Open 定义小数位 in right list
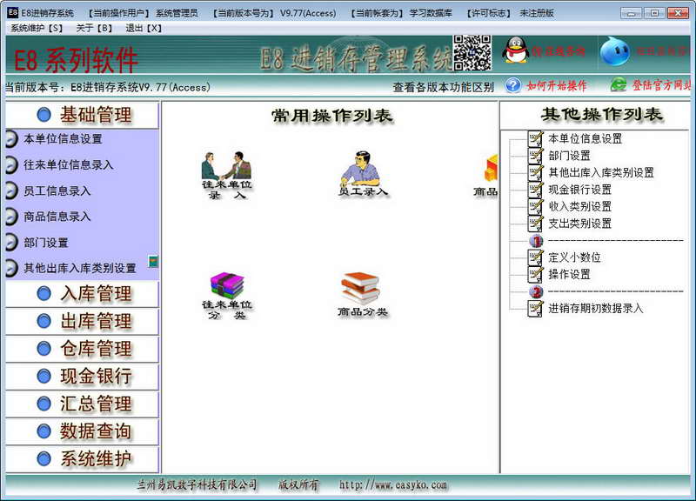 (574, 257)
